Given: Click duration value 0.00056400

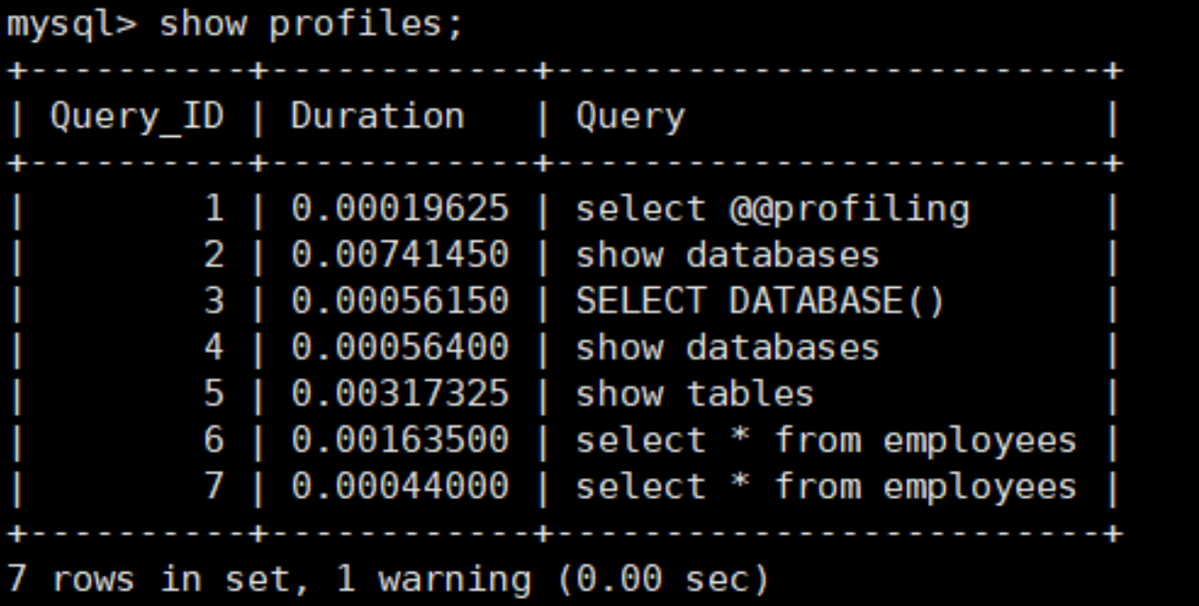Looking at the screenshot, I should (x=400, y=347).
